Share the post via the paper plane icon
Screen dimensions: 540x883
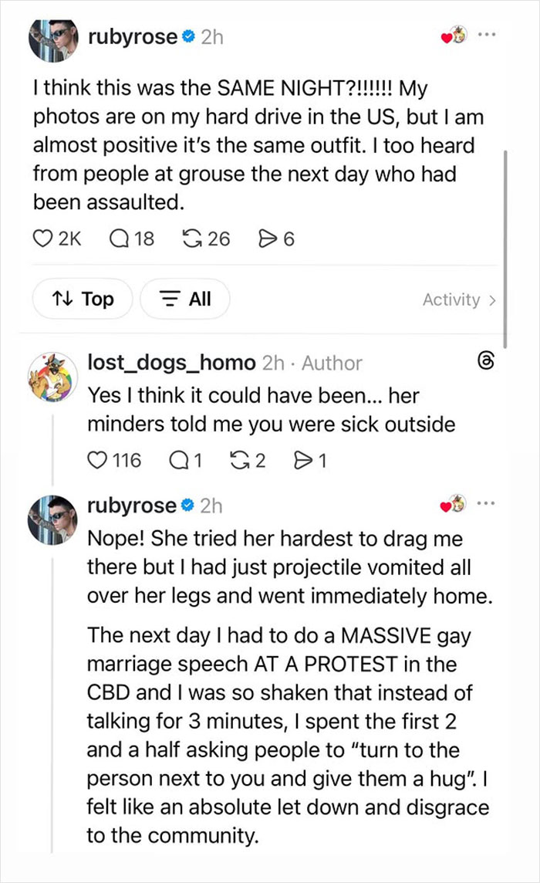pyautogui.click(x=268, y=239)
